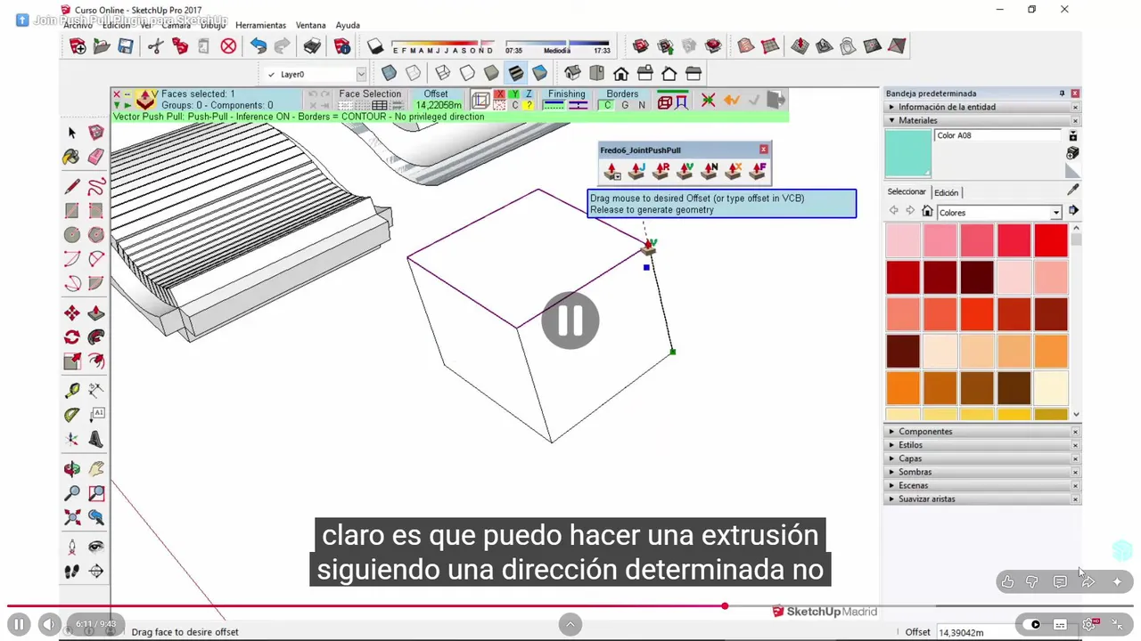Select the Pan hand tool
This screenshot has width=1141, height=641.
pos(96,469)
